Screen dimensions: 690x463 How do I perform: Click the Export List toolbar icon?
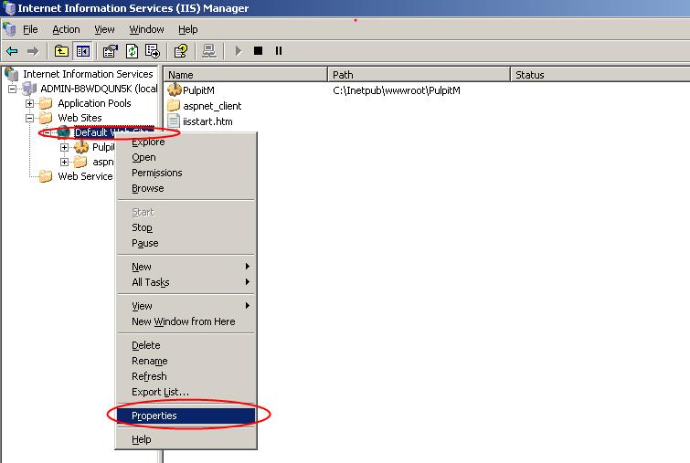tap(153, 51)
